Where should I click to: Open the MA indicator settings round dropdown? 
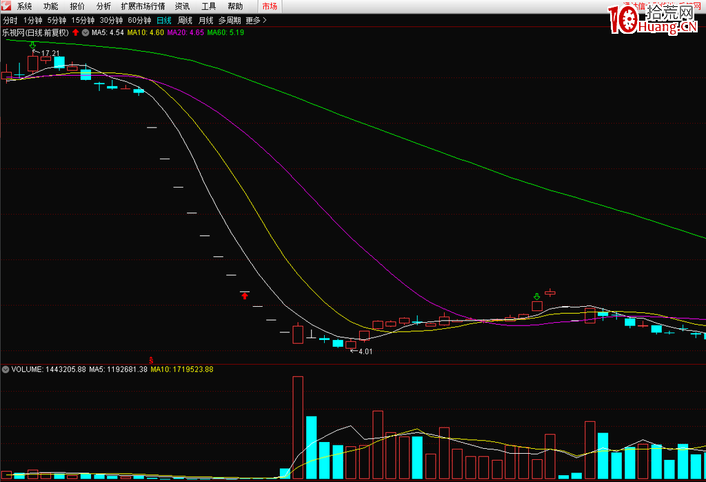[x=85, y=32]
